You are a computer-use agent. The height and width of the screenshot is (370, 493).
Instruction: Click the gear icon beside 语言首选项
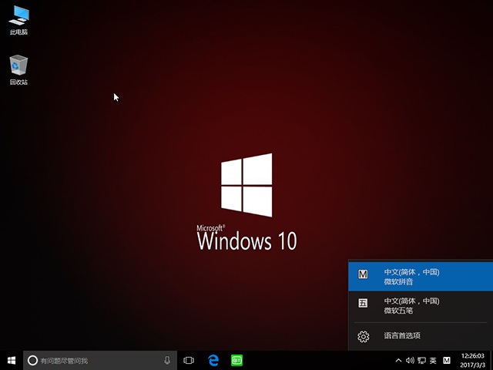(364, 336)
